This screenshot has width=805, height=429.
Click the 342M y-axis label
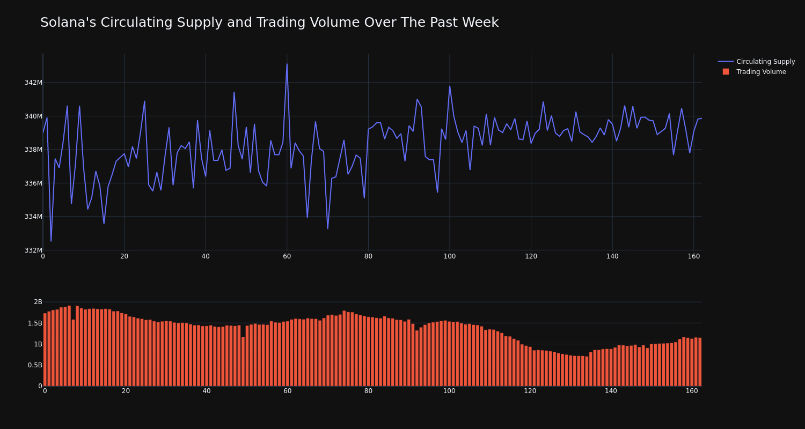coord(33,83)
